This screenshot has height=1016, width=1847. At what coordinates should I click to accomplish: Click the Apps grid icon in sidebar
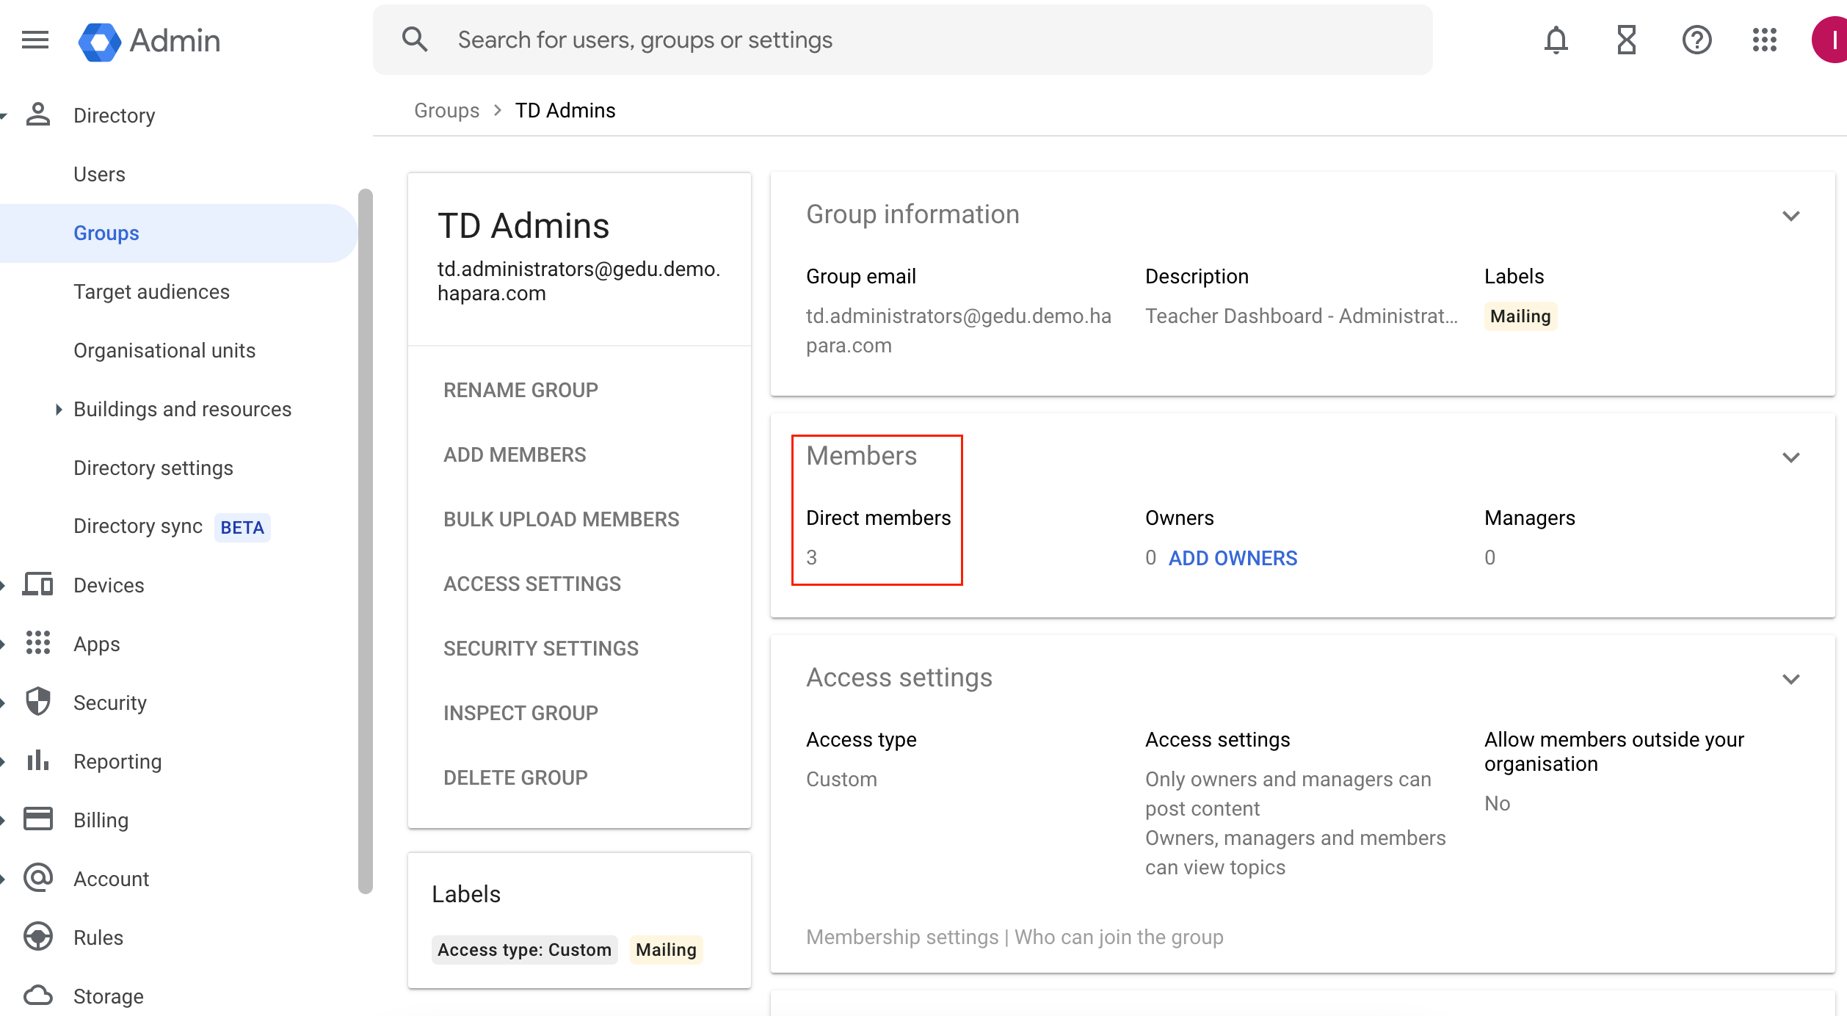coord(38,643)
